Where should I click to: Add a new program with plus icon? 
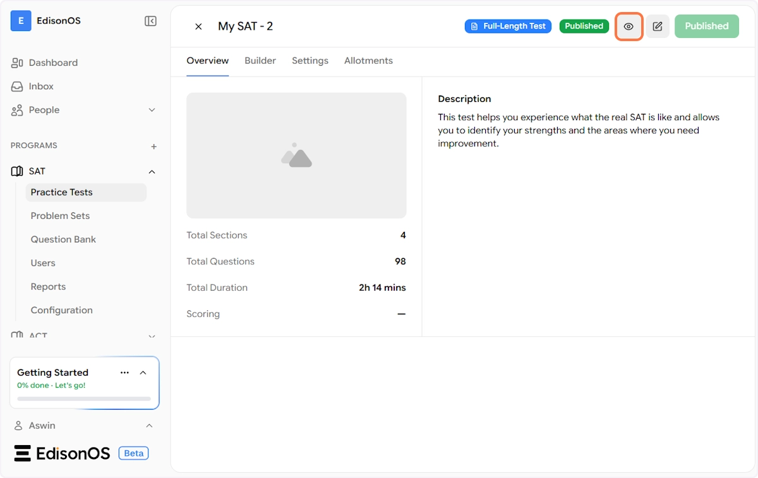point(153,146)
